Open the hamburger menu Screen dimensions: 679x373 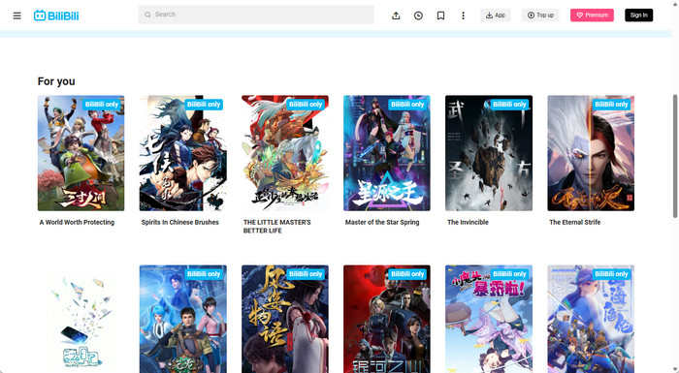pyautogui.click(x=16, y=16)
